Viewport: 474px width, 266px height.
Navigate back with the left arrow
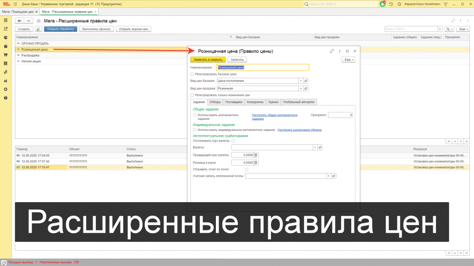[19, 21]
